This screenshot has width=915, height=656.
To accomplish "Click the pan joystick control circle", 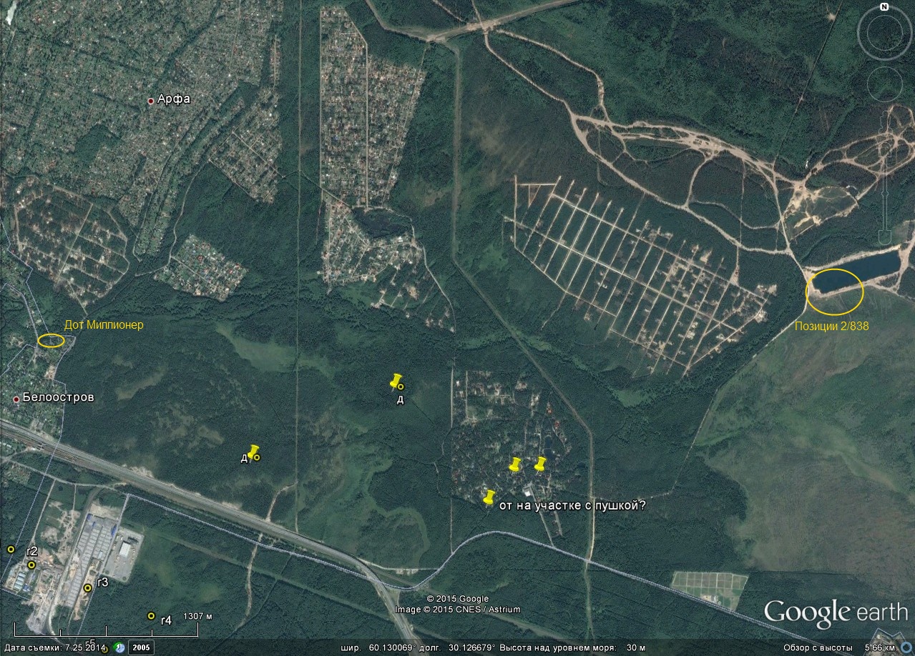I will [885, 84].
